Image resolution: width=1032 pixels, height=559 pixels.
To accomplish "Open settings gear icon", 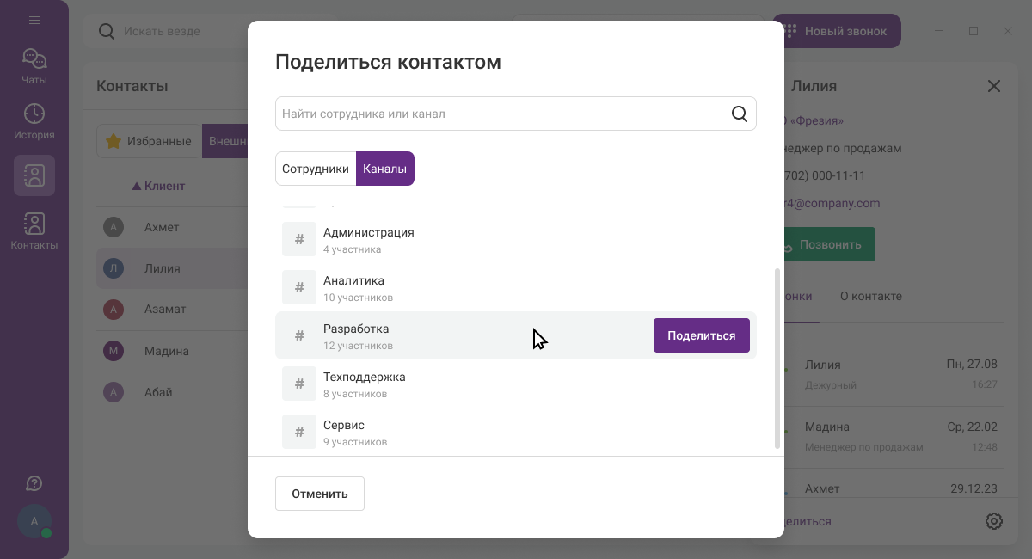I will (x=993, y=521).
